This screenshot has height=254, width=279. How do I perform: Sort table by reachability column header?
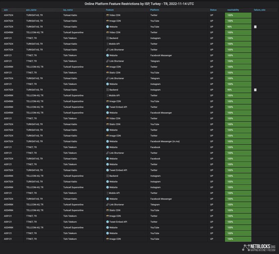click(x=233, y=10)
